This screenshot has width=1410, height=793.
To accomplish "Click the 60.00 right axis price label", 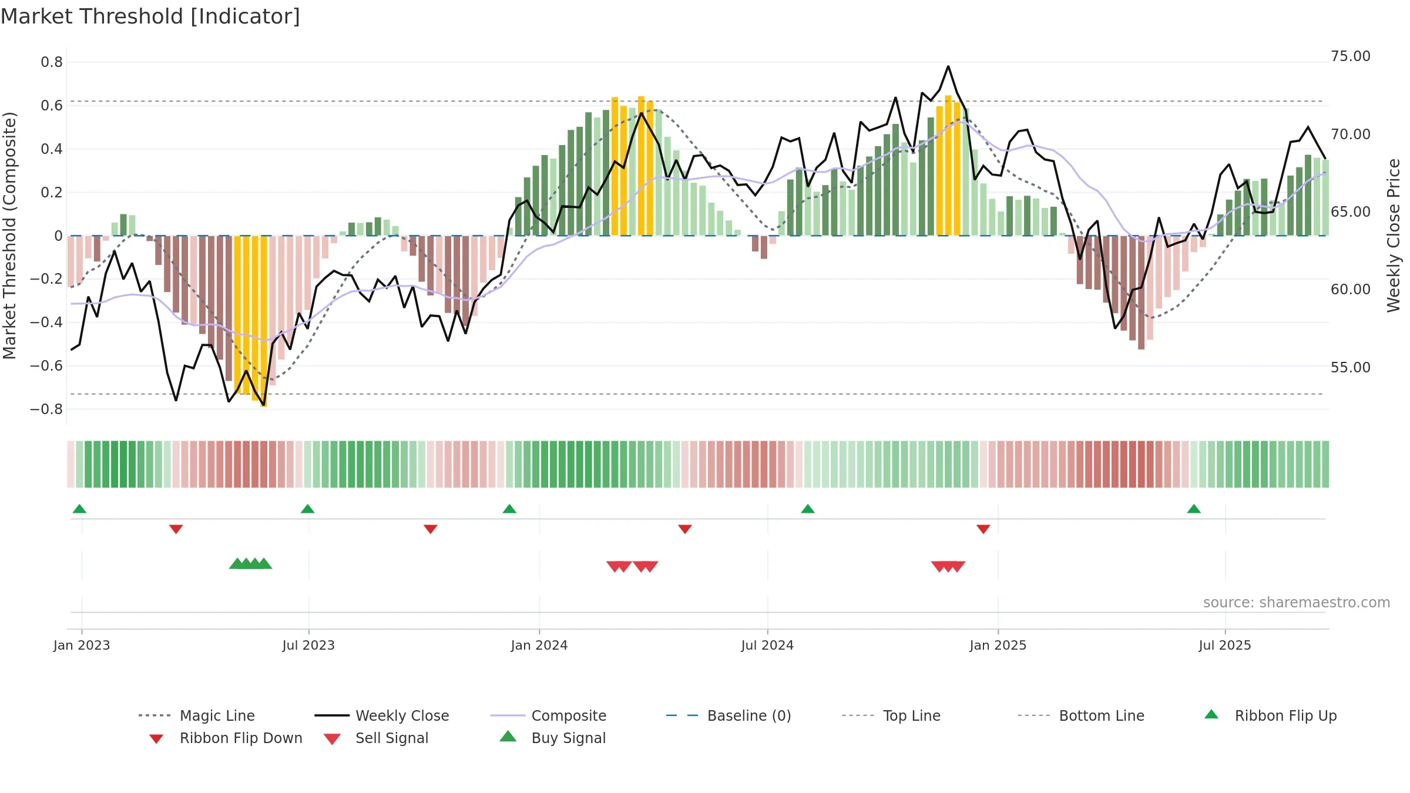I will [1351, 290].
